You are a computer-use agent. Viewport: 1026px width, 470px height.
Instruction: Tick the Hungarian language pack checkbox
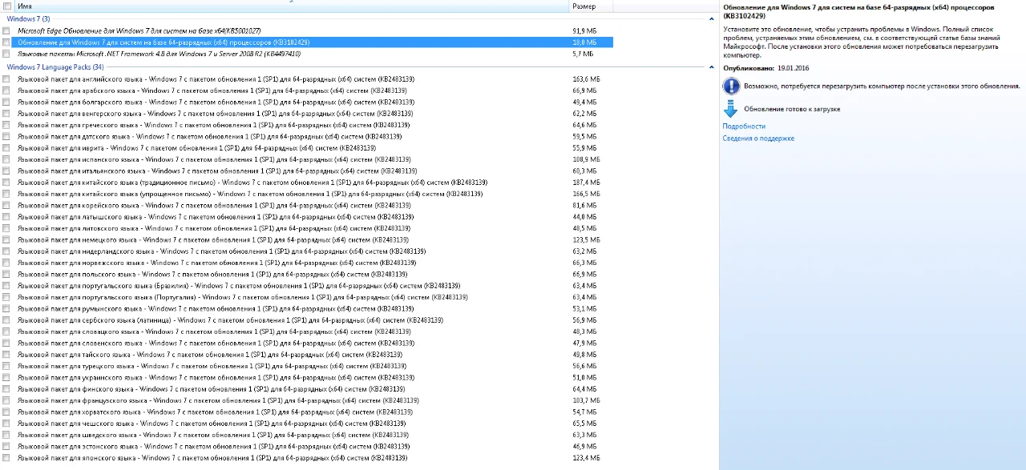point(6,114)
